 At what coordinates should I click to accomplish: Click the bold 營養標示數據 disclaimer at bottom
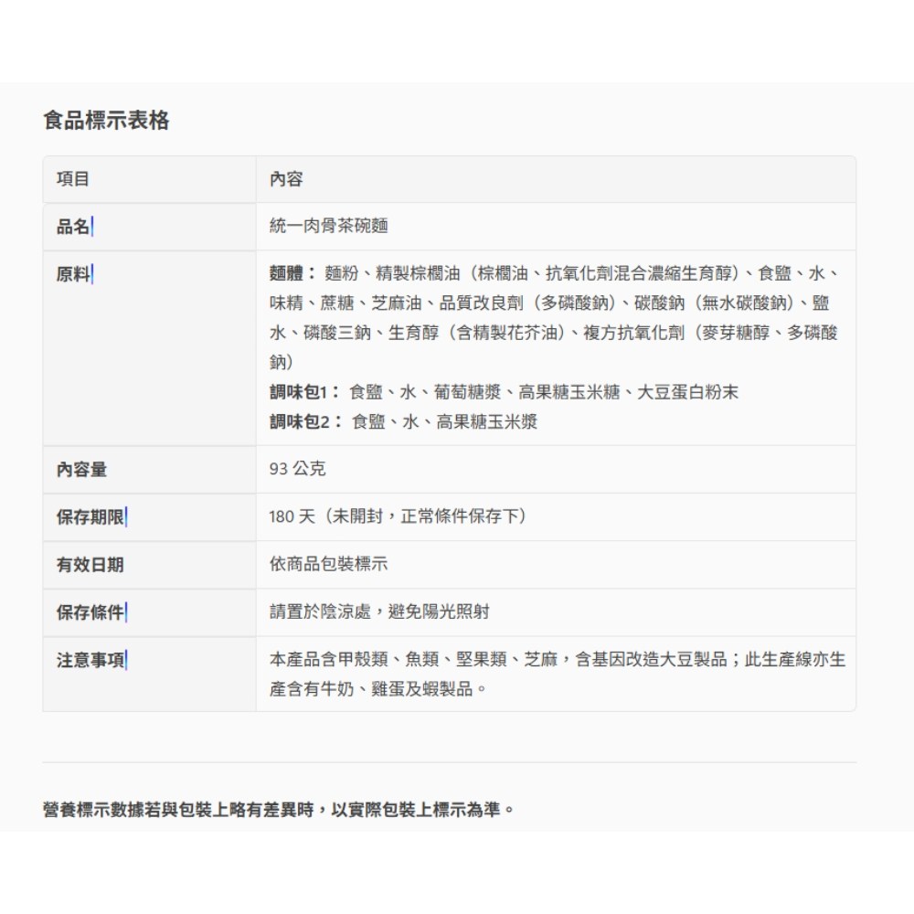[x=279, y=810]
